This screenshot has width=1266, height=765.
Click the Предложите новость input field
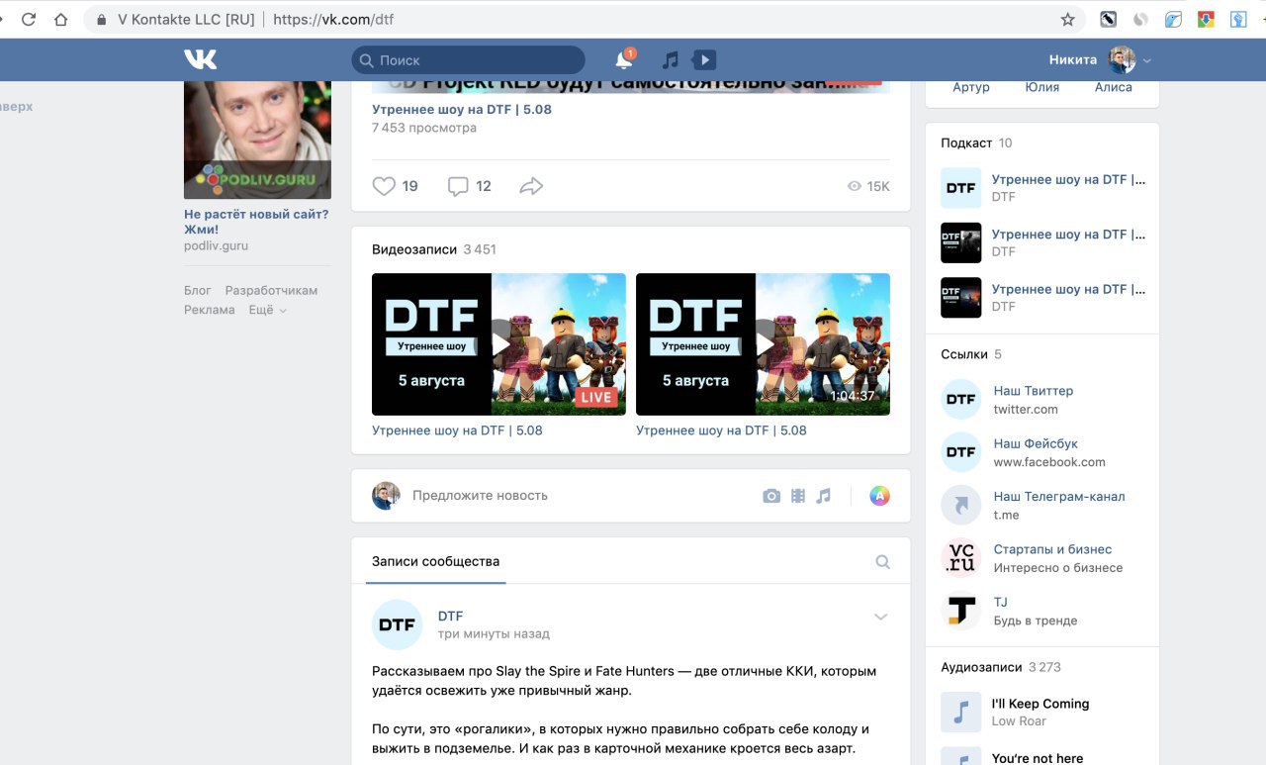[480, 495]
